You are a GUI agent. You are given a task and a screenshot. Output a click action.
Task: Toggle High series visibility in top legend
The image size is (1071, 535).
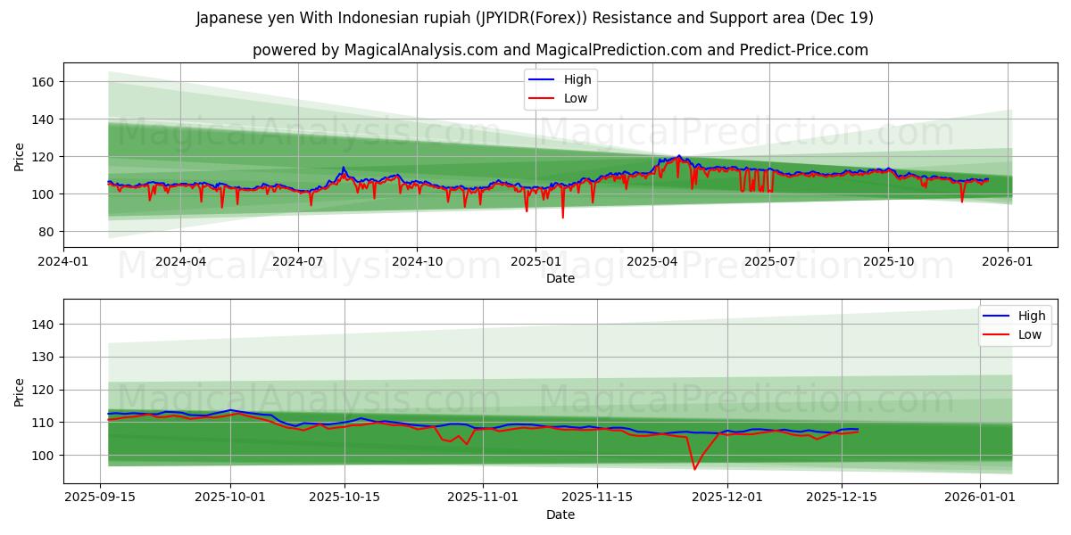click(577, 79)
